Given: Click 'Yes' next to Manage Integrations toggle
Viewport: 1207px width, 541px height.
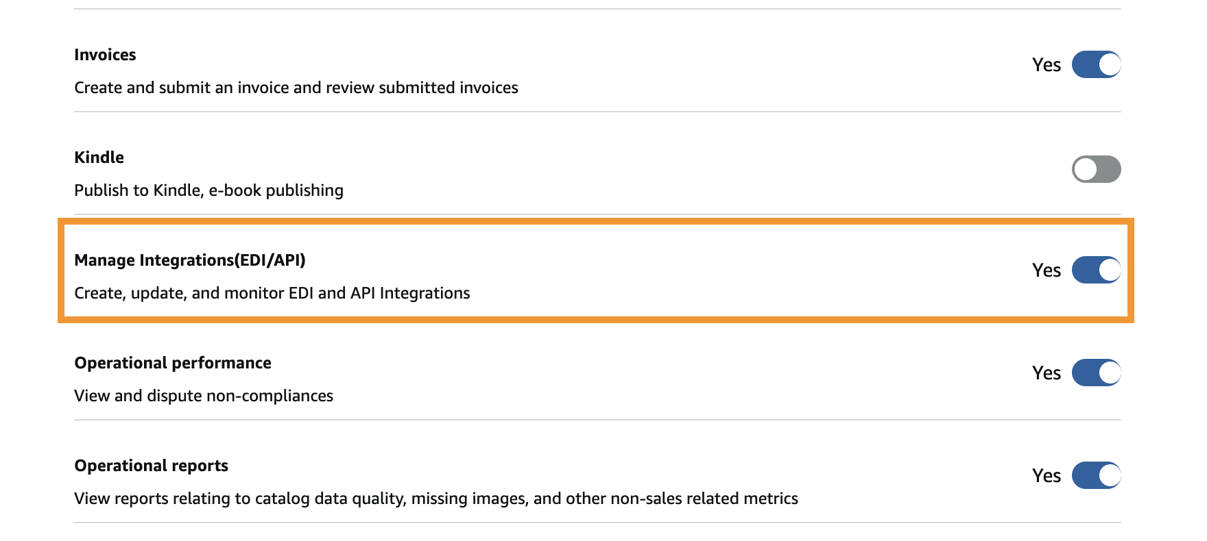Looking at the screenshot, I should [1046, 270].
